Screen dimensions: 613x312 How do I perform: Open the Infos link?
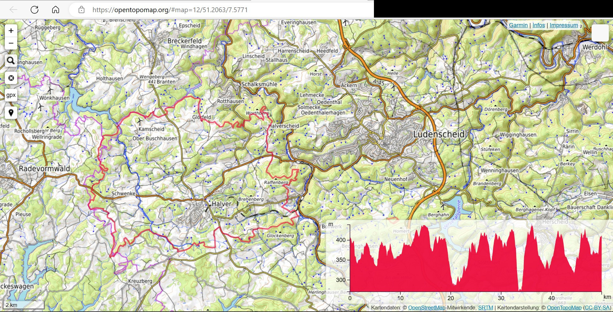[x=539, y=25]
